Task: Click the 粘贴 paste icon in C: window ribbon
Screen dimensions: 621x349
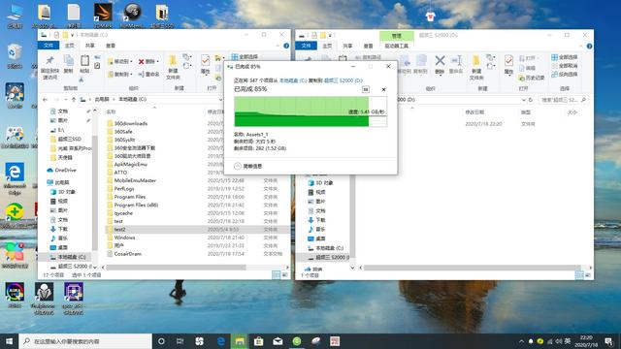Action: [84, 65]
